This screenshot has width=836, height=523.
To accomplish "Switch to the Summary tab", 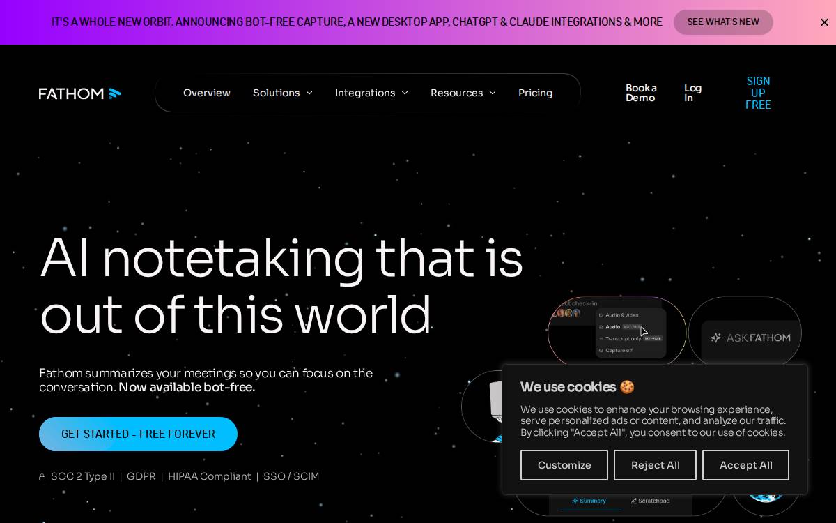I will point(589,501).
